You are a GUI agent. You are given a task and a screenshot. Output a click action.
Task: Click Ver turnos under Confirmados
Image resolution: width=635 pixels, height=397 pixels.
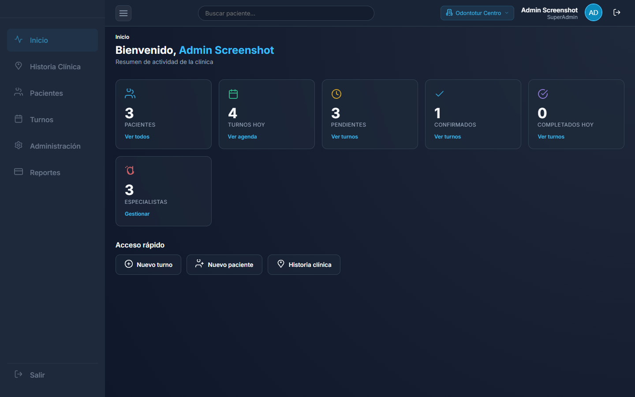[448, 137]
